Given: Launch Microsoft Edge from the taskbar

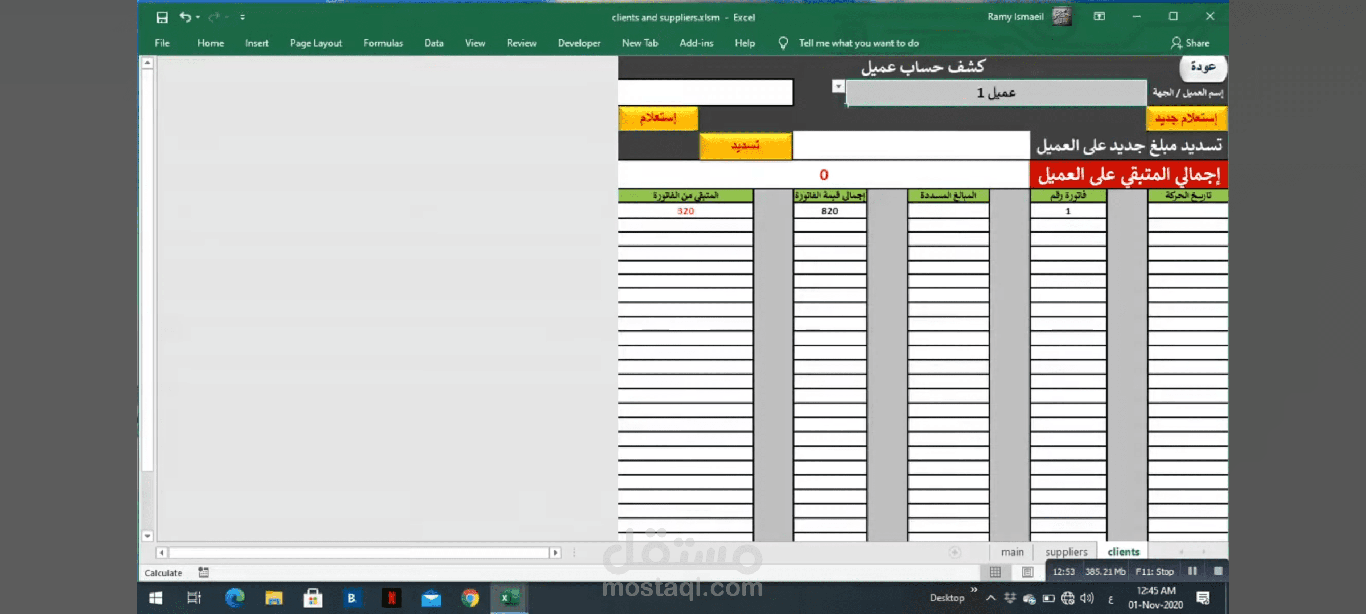Looking at the screenshot, I should (x=234, y=598).
